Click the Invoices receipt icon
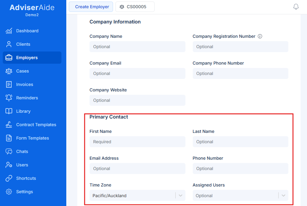 pyautogui.click(x=9, y=84)
